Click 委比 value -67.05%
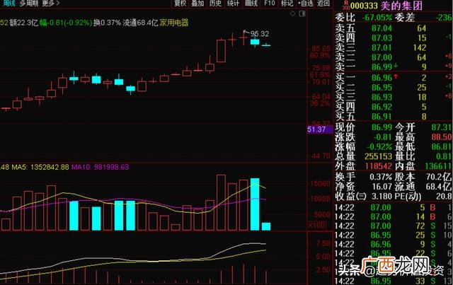Screen dimensions: 453x285 click(377, 17)
